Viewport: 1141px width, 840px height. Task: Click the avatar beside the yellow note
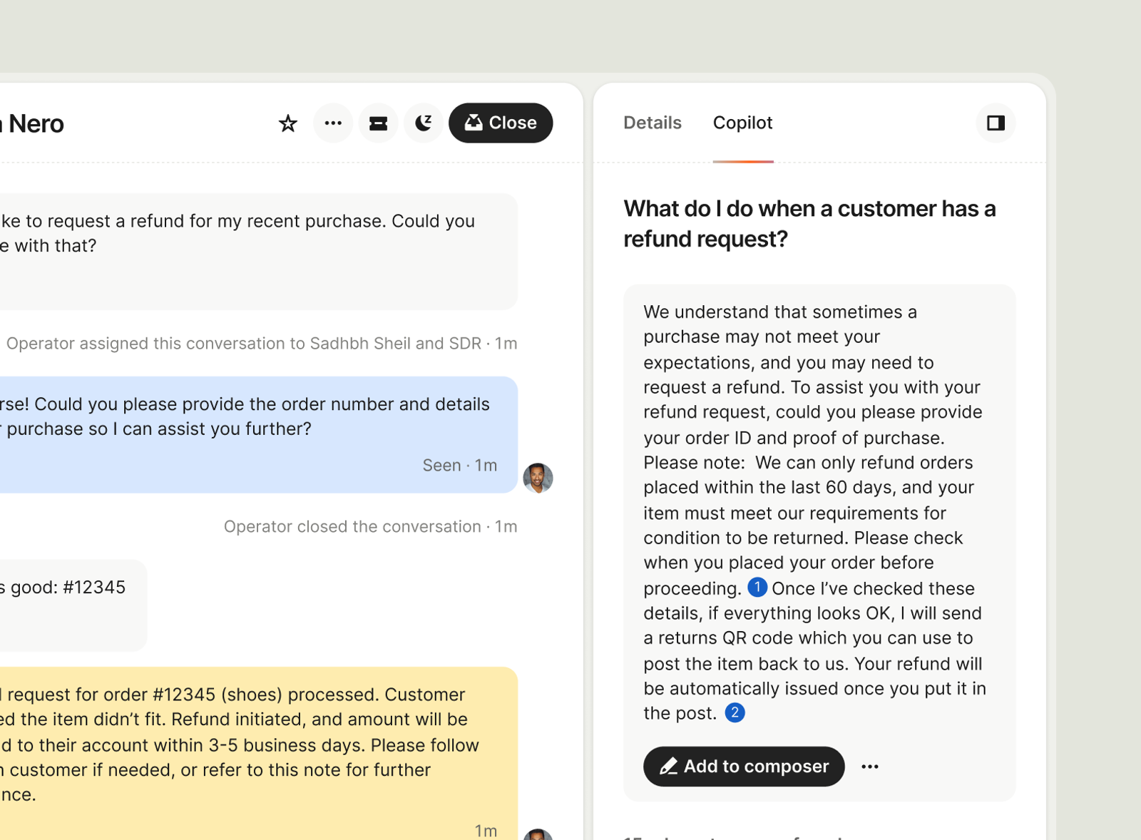(538, 834)
